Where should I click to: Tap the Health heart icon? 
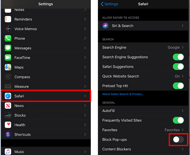click(8, 125)
